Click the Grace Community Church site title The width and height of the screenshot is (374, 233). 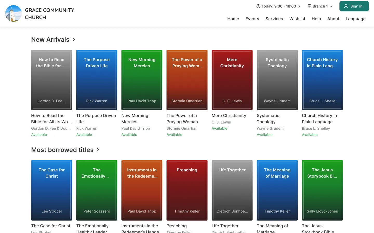[50, 14]
